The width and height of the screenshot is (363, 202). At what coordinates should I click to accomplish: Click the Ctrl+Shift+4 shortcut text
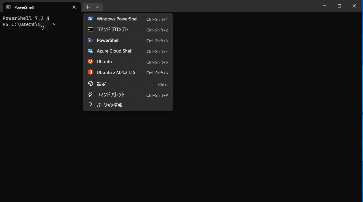157,52
